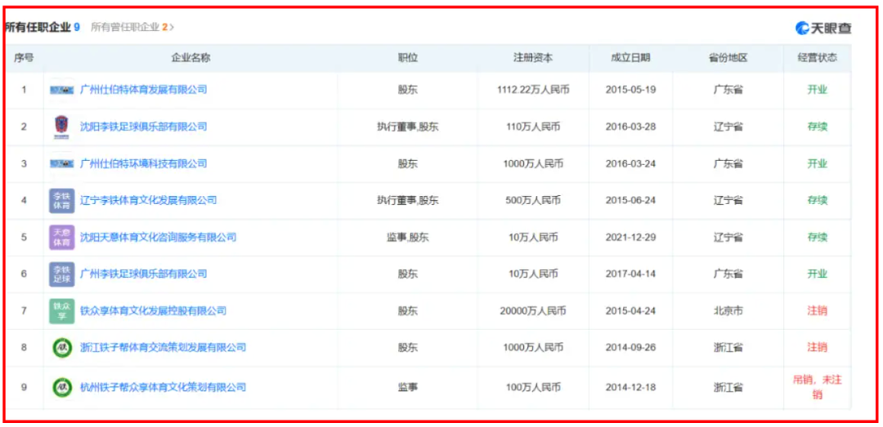Viewport: 883px width, 427px height.
Task: Click the 经营状态 column header
Action: click(817, 58)
